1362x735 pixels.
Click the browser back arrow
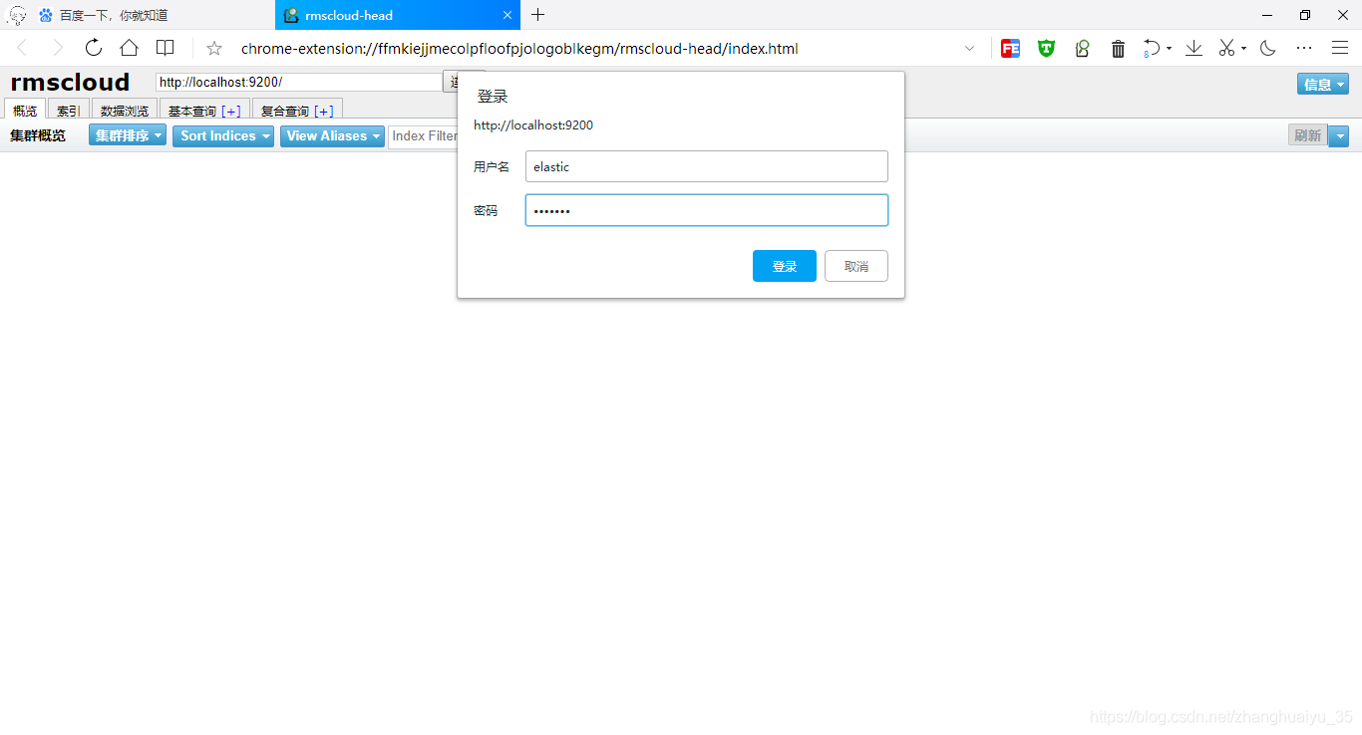[22, 48]
